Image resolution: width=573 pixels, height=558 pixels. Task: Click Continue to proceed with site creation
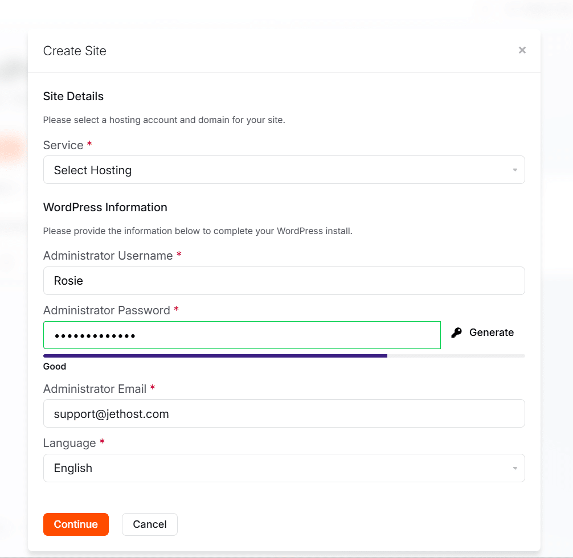(x=76, y=524)
